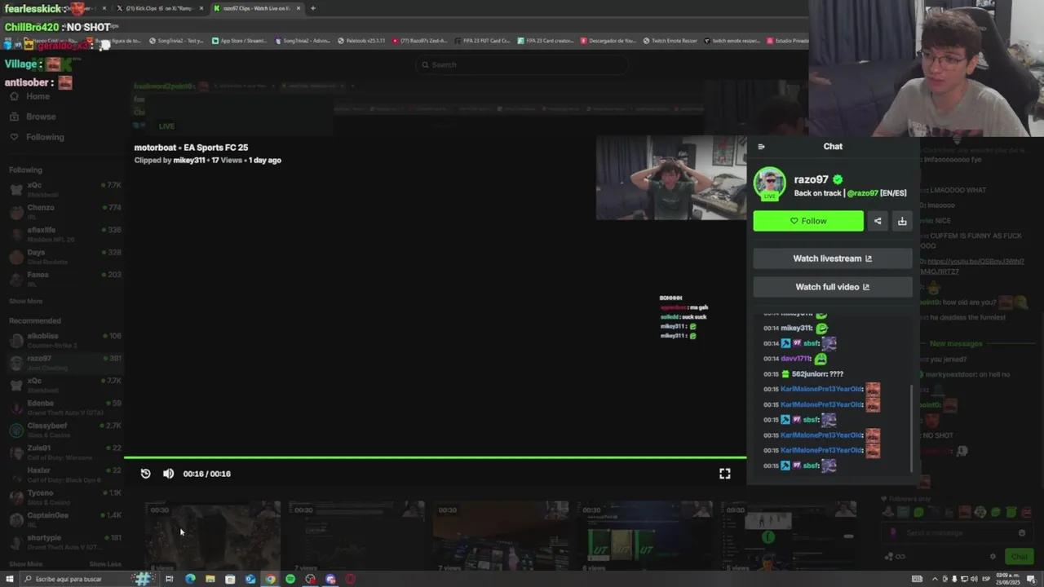Open mikey311's profile from Clipped by
The width and height of the screenshot is (1044, 587).
pos(189,161)
